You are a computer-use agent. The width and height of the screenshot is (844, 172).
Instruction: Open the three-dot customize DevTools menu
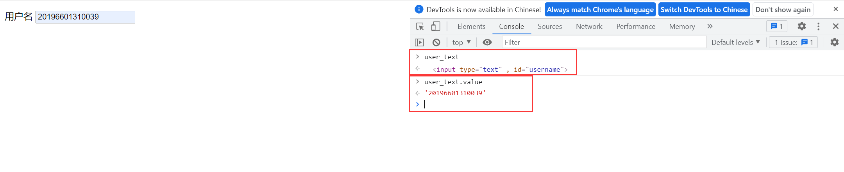tap(818, 26)
